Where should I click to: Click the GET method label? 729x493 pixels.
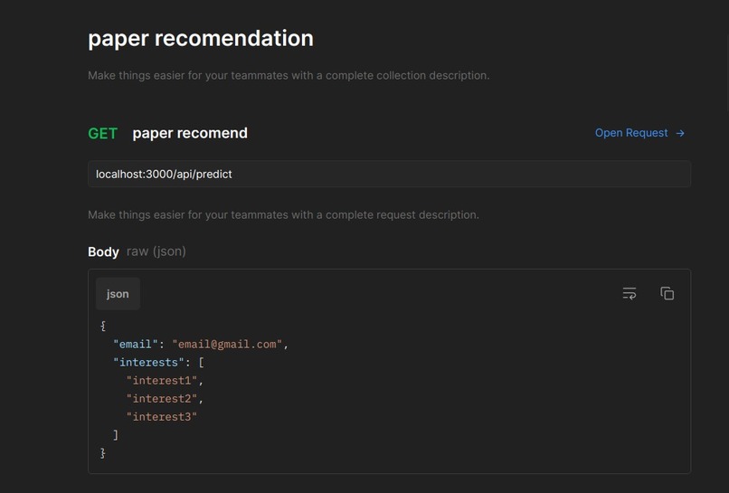[103, 134]
